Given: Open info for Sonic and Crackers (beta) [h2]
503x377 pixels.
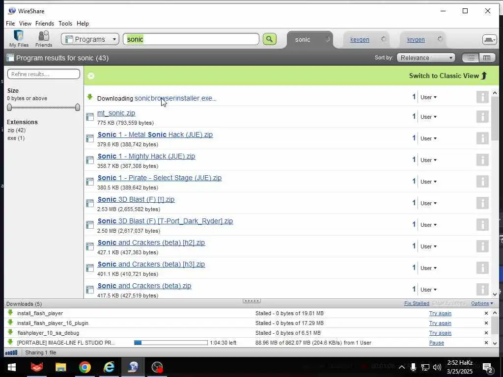Looking at the screenshot, I should point(482,246).
